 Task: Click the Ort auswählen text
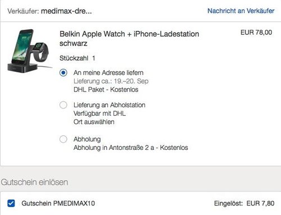pos(94,122)
